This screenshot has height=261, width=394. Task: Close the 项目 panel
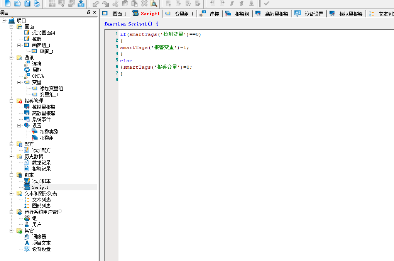pos(95,12)
